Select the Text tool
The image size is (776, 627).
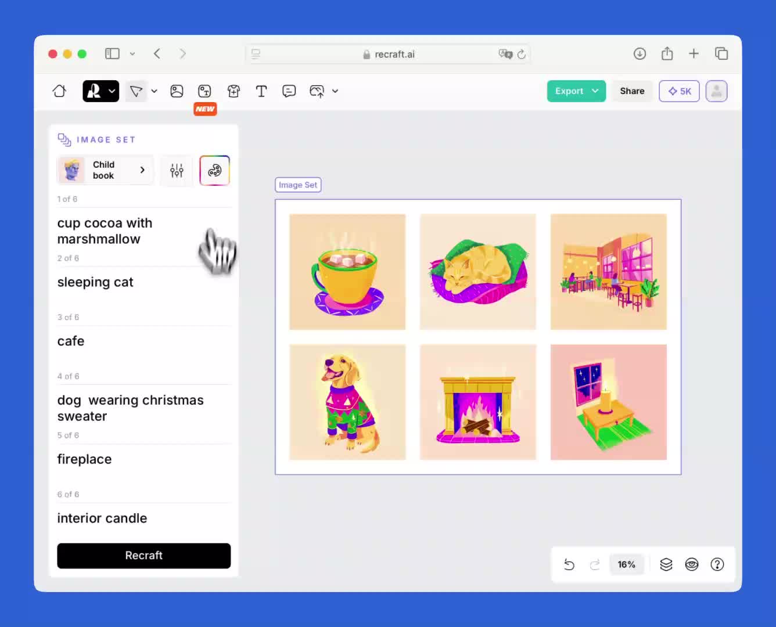pos(261,91)
